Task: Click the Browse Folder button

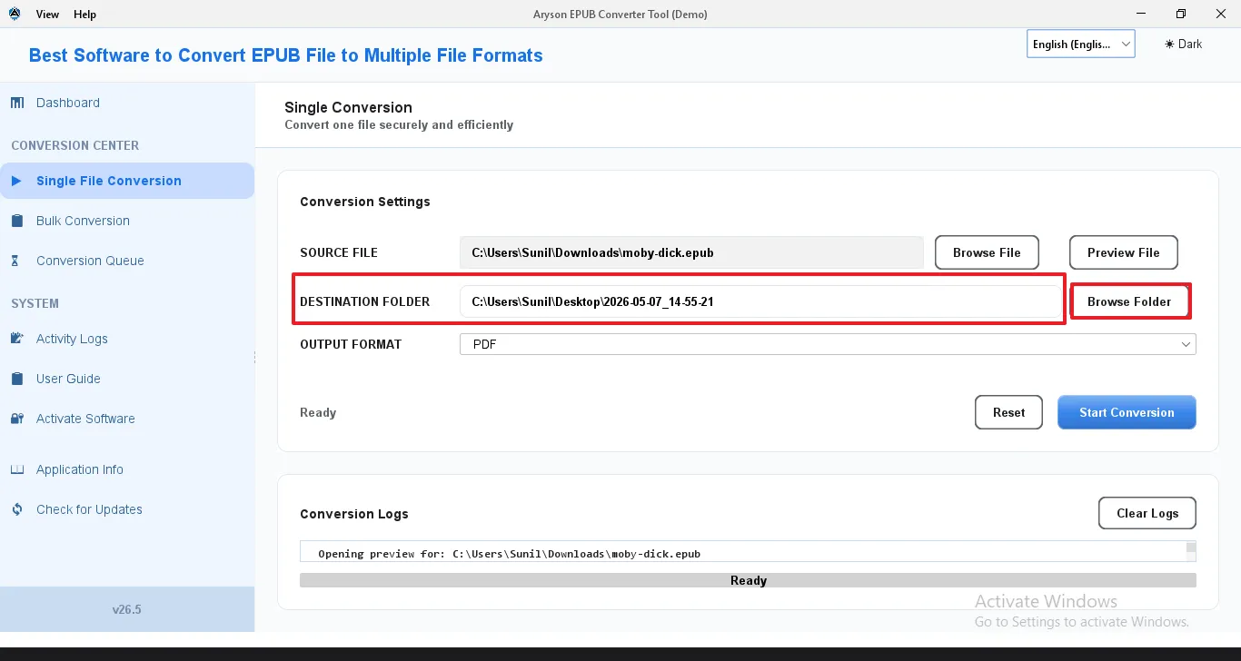Action: coord(1129,301)
